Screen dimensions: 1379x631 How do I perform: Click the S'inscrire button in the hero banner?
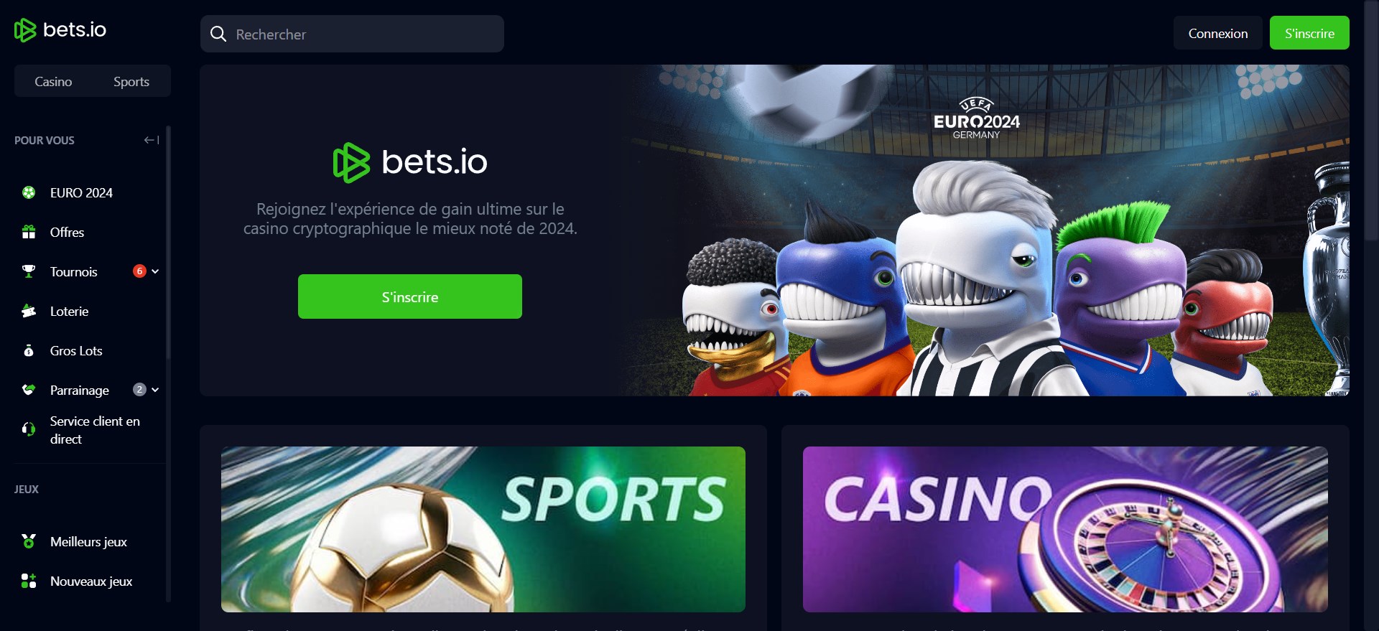tap(410, 296)
